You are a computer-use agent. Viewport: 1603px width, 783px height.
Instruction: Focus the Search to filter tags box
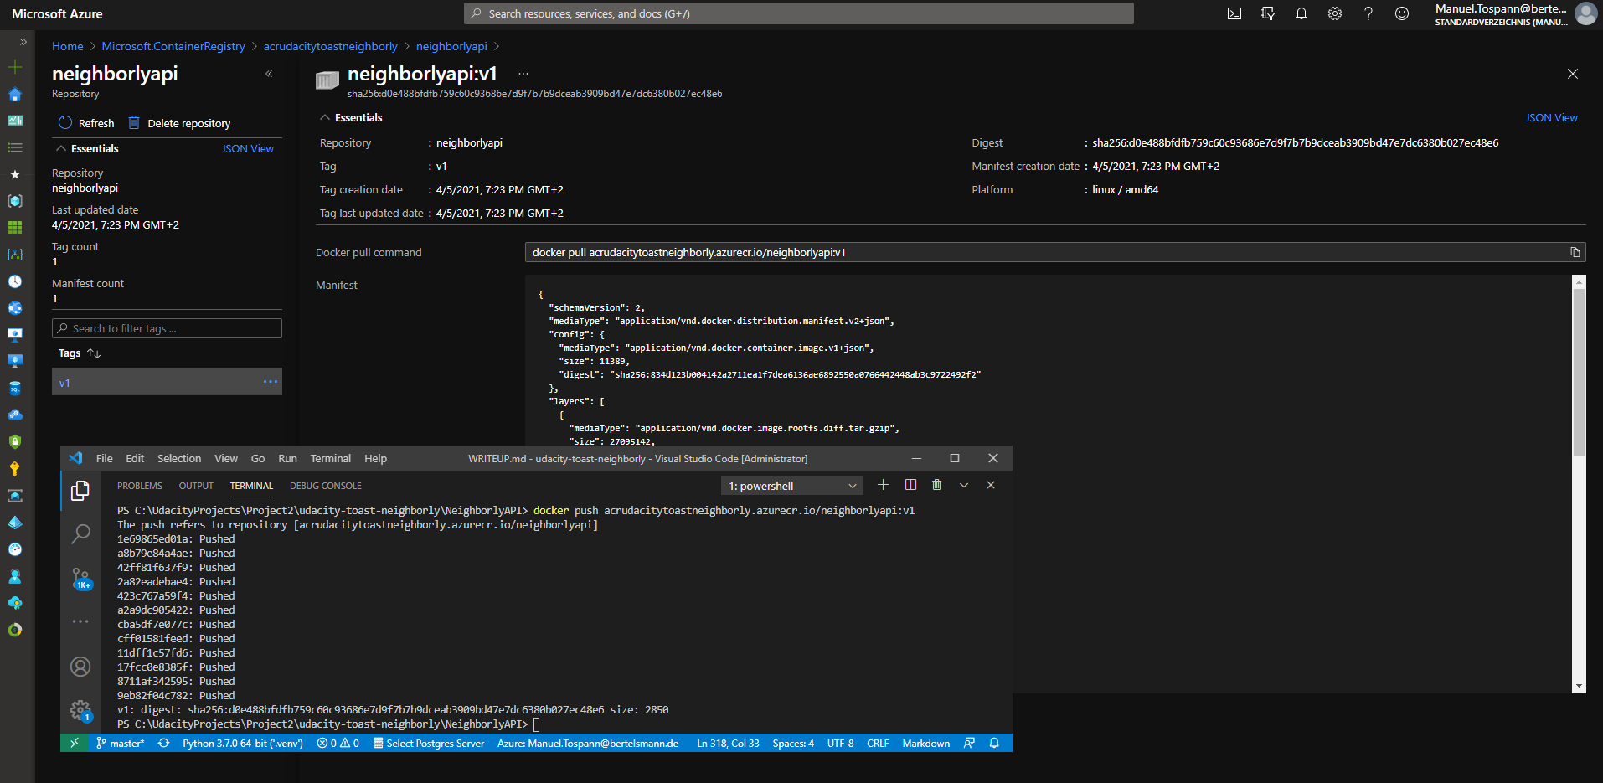pos(167,328)
